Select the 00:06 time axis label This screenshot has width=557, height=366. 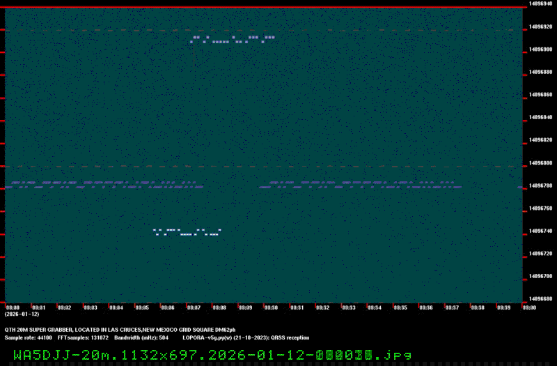point(168,307)
